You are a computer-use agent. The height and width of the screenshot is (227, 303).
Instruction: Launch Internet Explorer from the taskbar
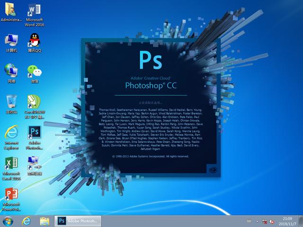pos(26,221)
